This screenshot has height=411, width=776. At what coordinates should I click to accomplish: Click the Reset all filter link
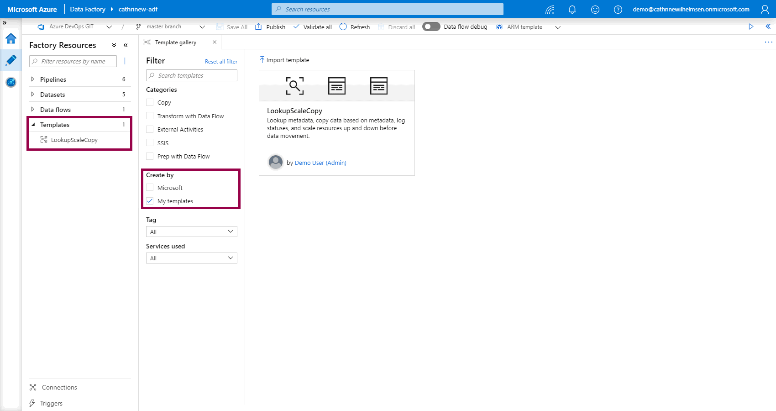[221, 62]
